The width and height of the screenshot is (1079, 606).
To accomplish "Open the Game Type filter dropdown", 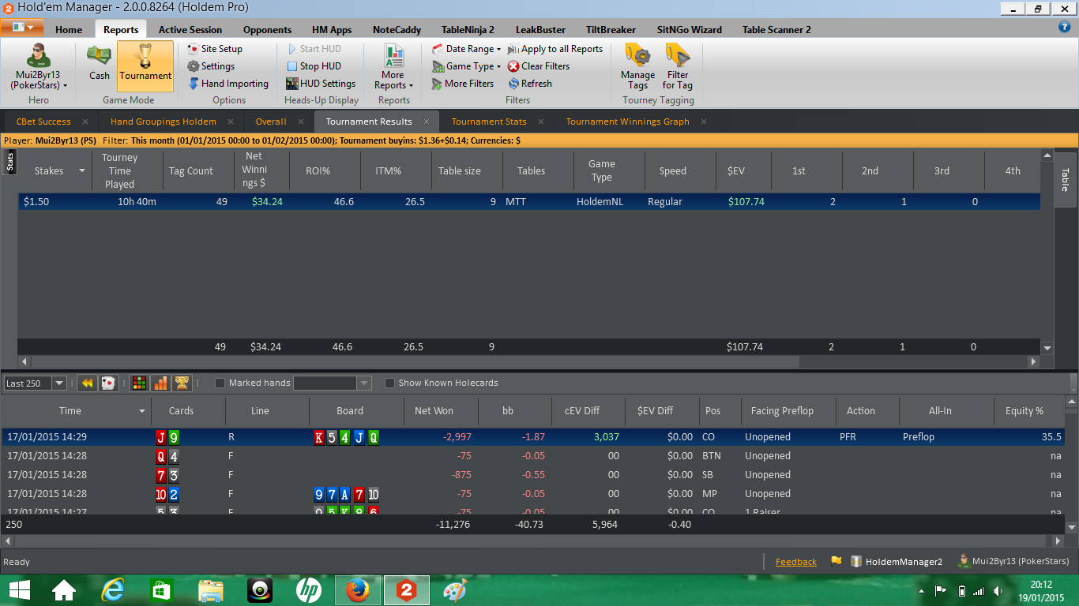I will point(466,66).
